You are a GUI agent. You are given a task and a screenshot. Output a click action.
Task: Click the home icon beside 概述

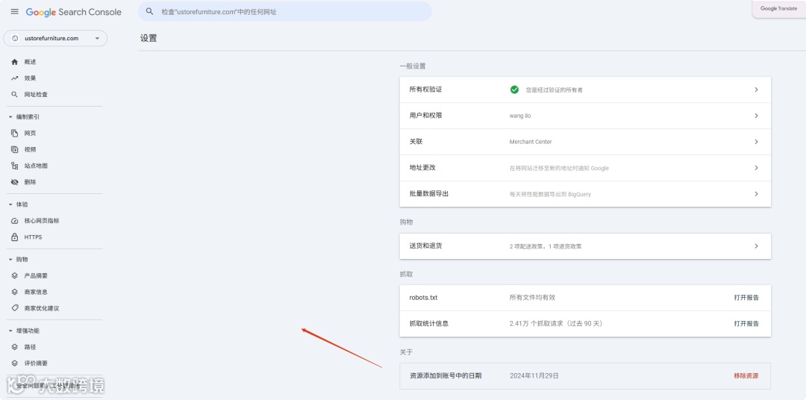(x=14, y=62)
